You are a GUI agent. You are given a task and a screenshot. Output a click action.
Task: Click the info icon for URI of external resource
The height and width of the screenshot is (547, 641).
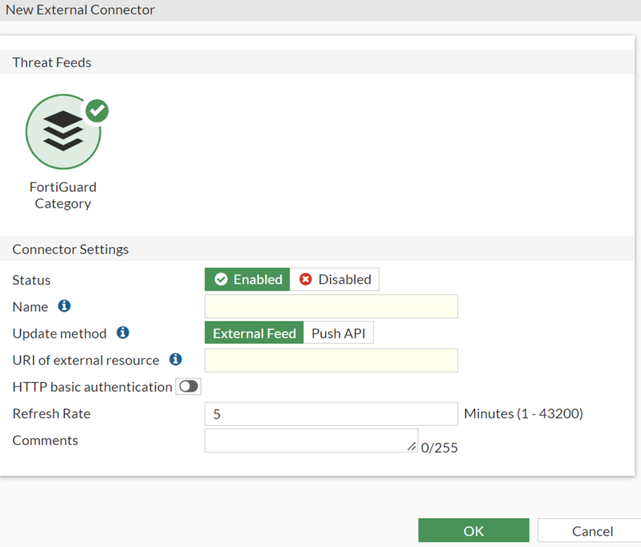pyautogui.click(x=176, y=360)
